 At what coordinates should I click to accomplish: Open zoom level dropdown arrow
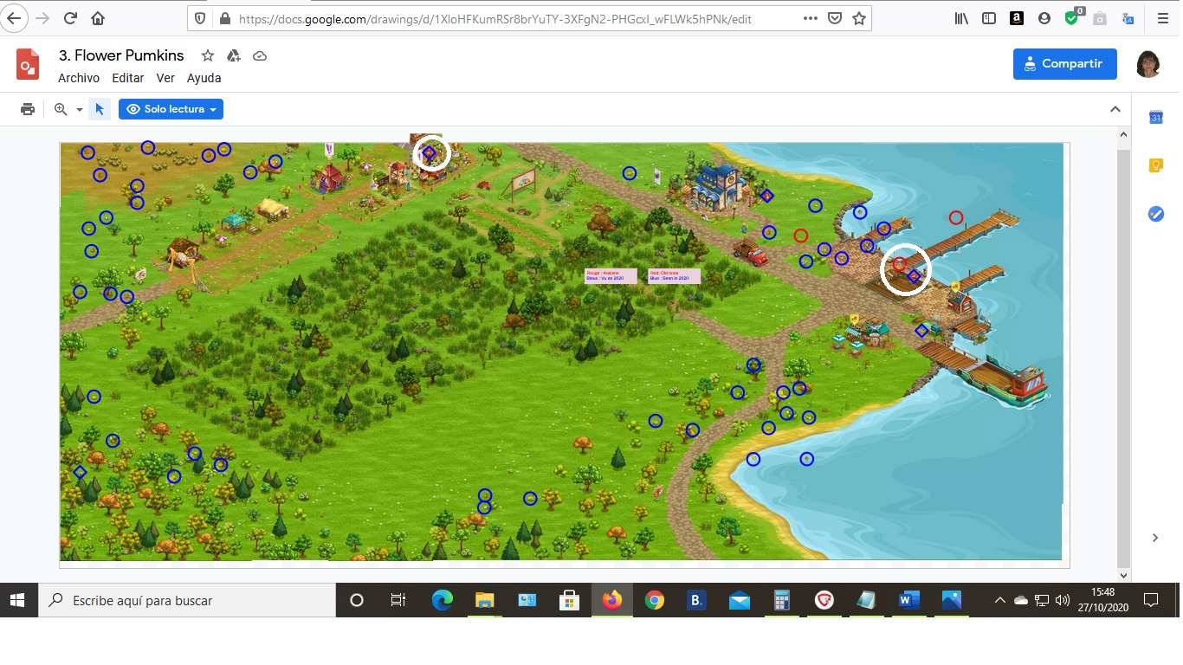point(79,110)
